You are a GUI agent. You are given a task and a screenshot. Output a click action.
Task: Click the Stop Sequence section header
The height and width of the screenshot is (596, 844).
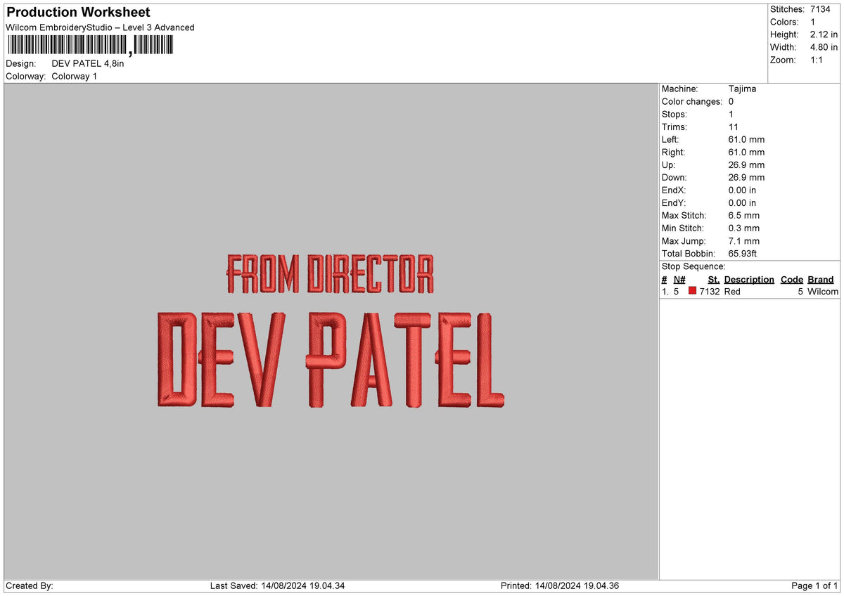tap(693, 266)
